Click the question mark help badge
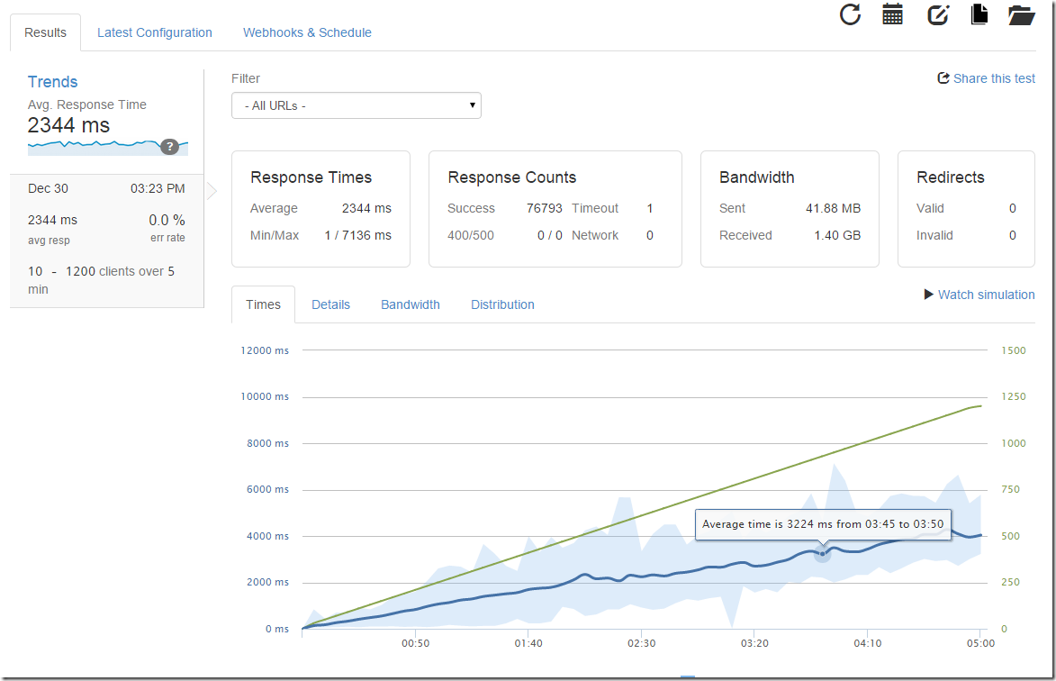The image size is (1056, 681). [170, 146]
